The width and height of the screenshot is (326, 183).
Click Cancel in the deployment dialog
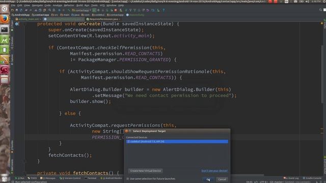(x=222, y=179)
